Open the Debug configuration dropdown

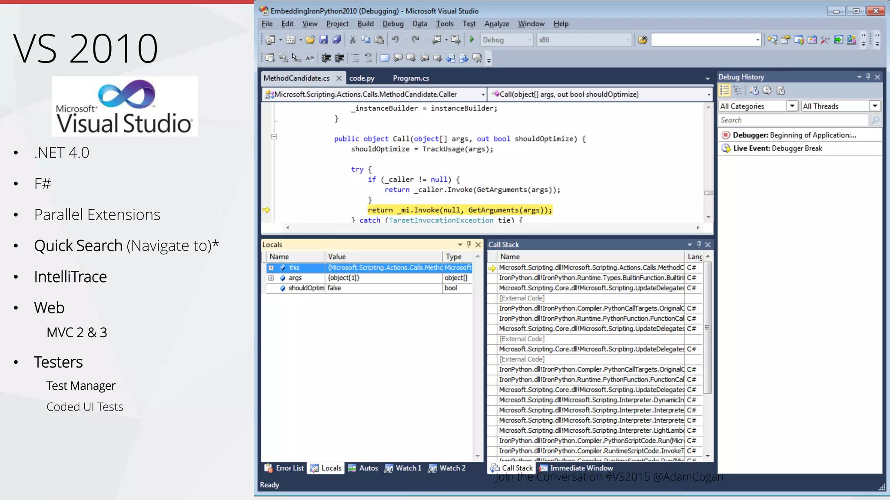click(x=530, y=40)
